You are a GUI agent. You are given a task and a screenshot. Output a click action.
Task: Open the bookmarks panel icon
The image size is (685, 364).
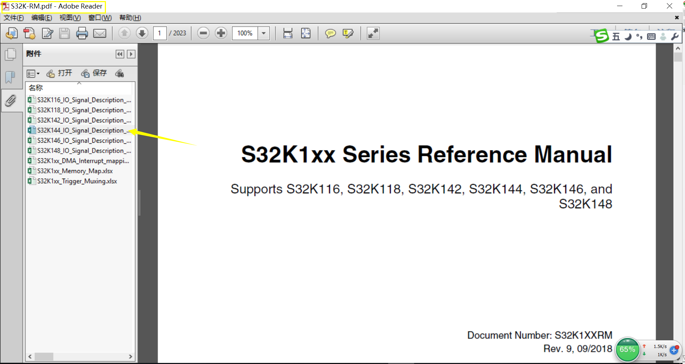11,78
